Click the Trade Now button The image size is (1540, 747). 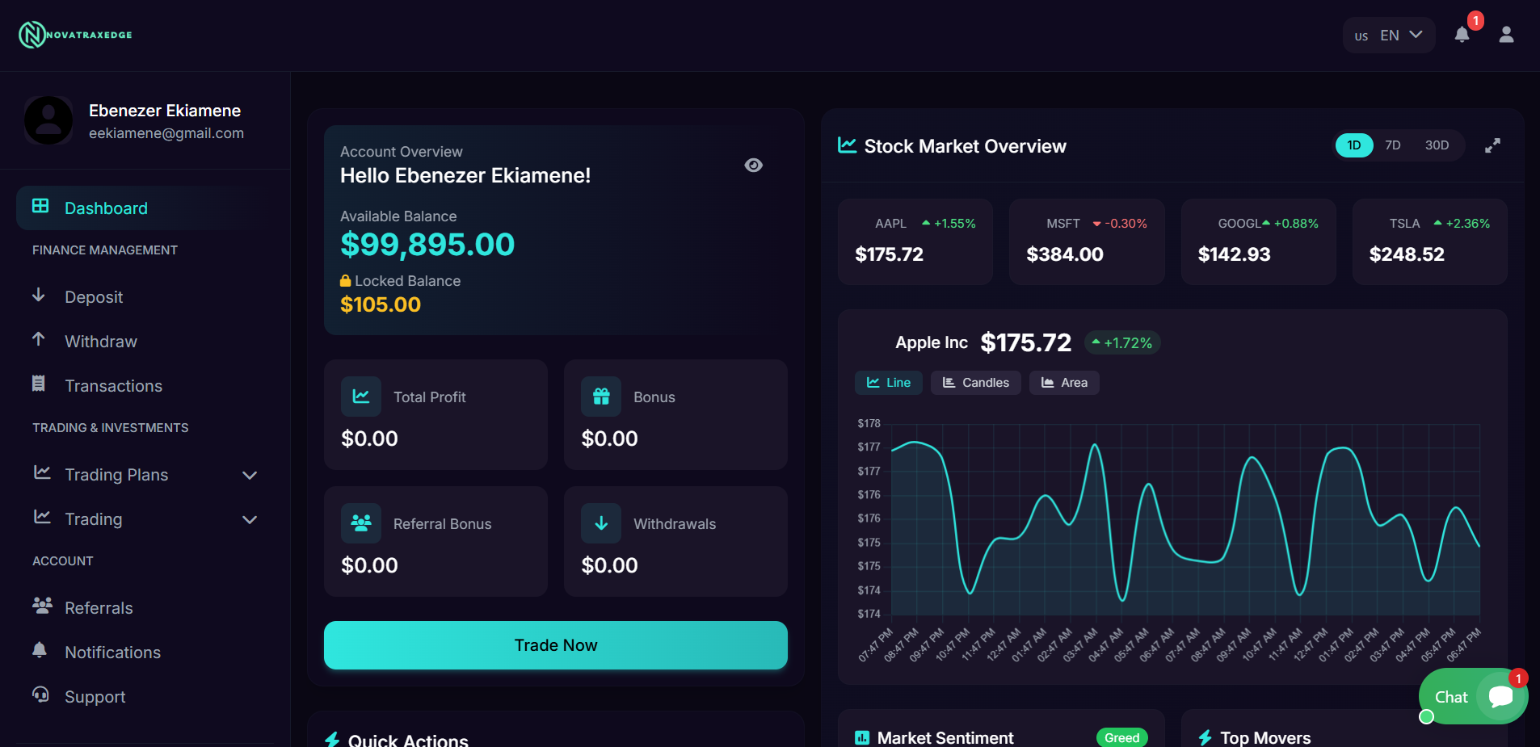tap(555, 644)
